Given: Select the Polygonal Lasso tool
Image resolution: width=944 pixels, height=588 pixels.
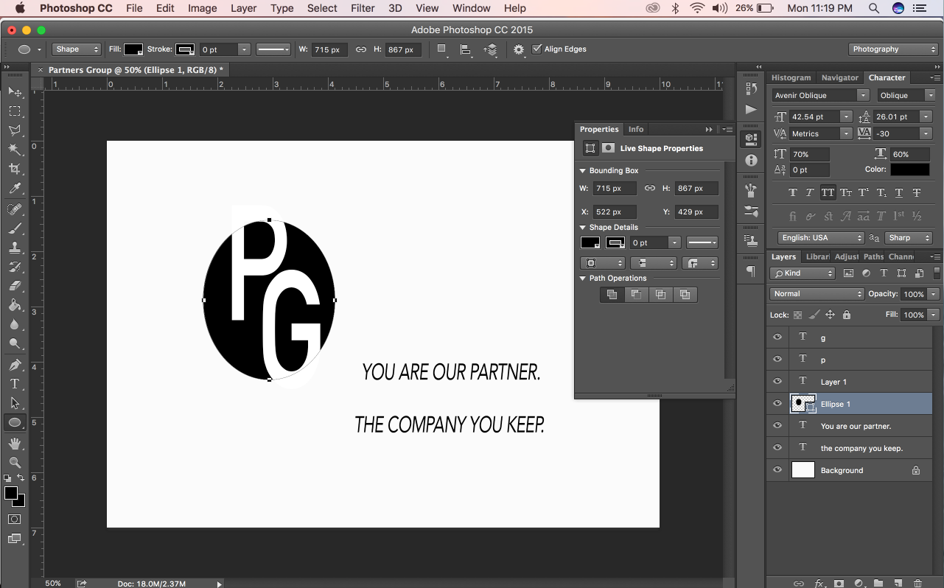Looking at the screenshot, I should pyautogui.click(x=15, y=130).
